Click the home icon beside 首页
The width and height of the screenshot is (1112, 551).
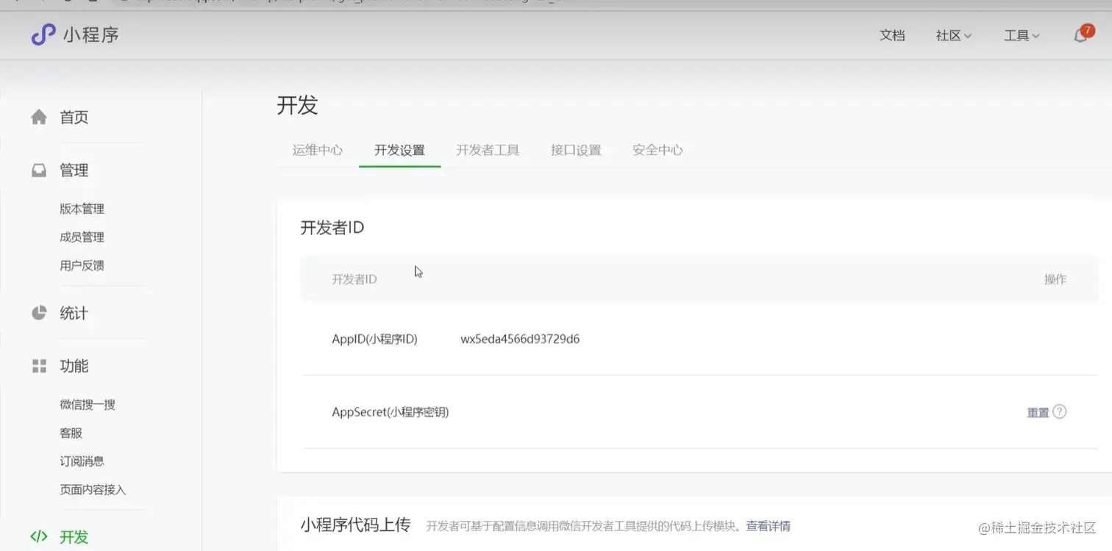[x=39, y=118]
